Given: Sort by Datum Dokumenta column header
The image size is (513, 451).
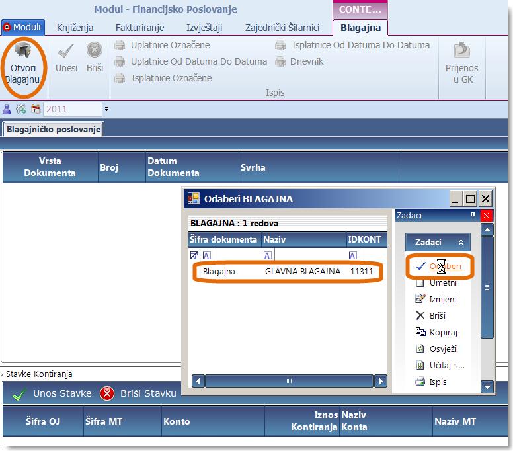Looking at the screenshot, I should coord(192,167).
